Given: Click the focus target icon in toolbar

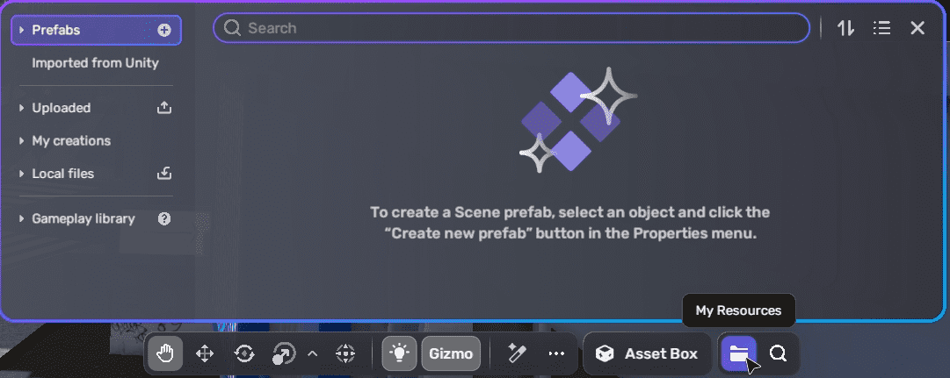Looking at the screenshot, I should (x=345, y=353).
